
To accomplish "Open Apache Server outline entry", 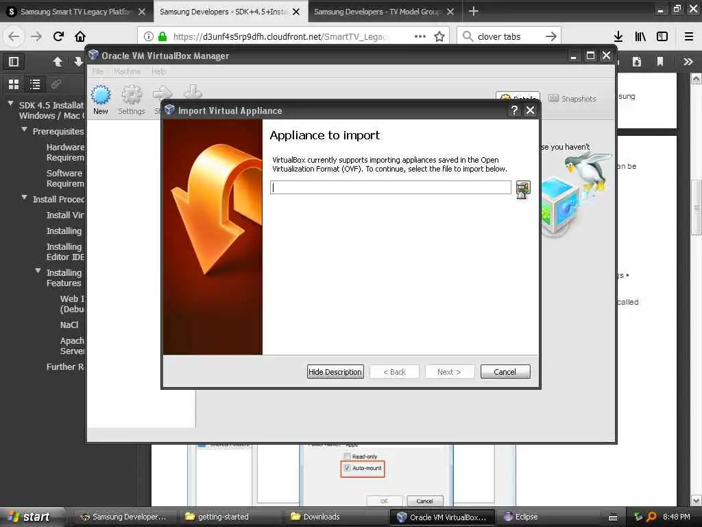I will point(72,346).
